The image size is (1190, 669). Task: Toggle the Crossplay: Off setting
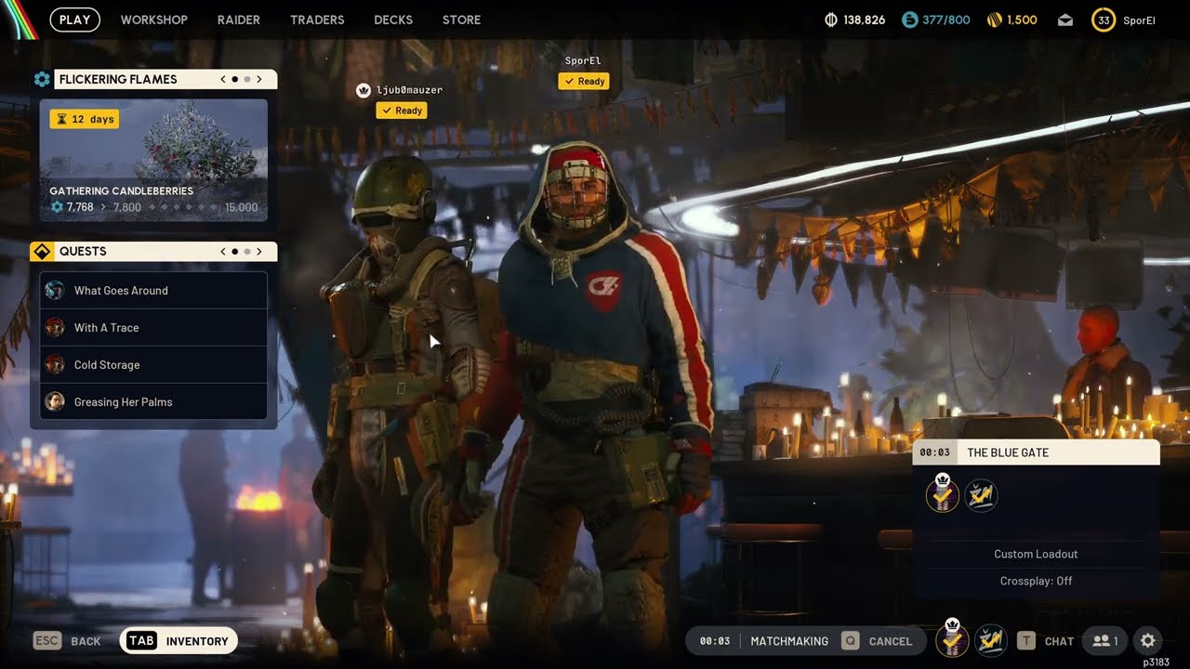click(x=1036, y=581)
